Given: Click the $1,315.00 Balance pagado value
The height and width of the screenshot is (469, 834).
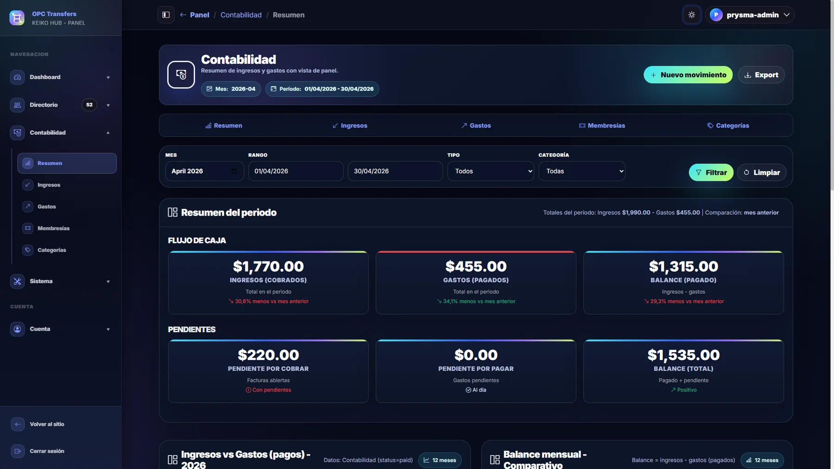Looking at the screenshot, I should 683,266.
